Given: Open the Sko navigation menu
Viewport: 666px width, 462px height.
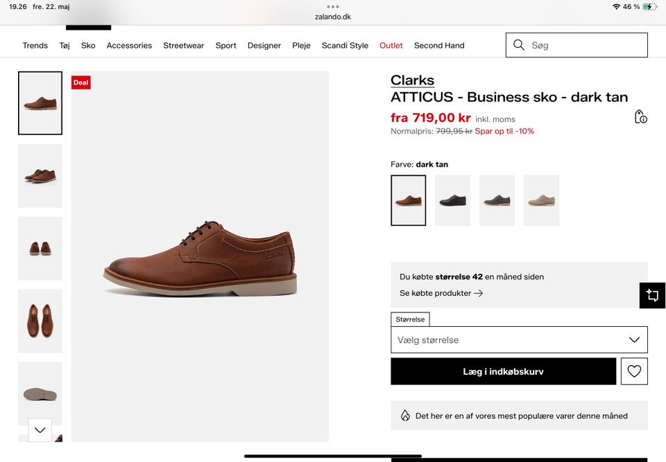Looking at the screenshot, I should [88, 46].
